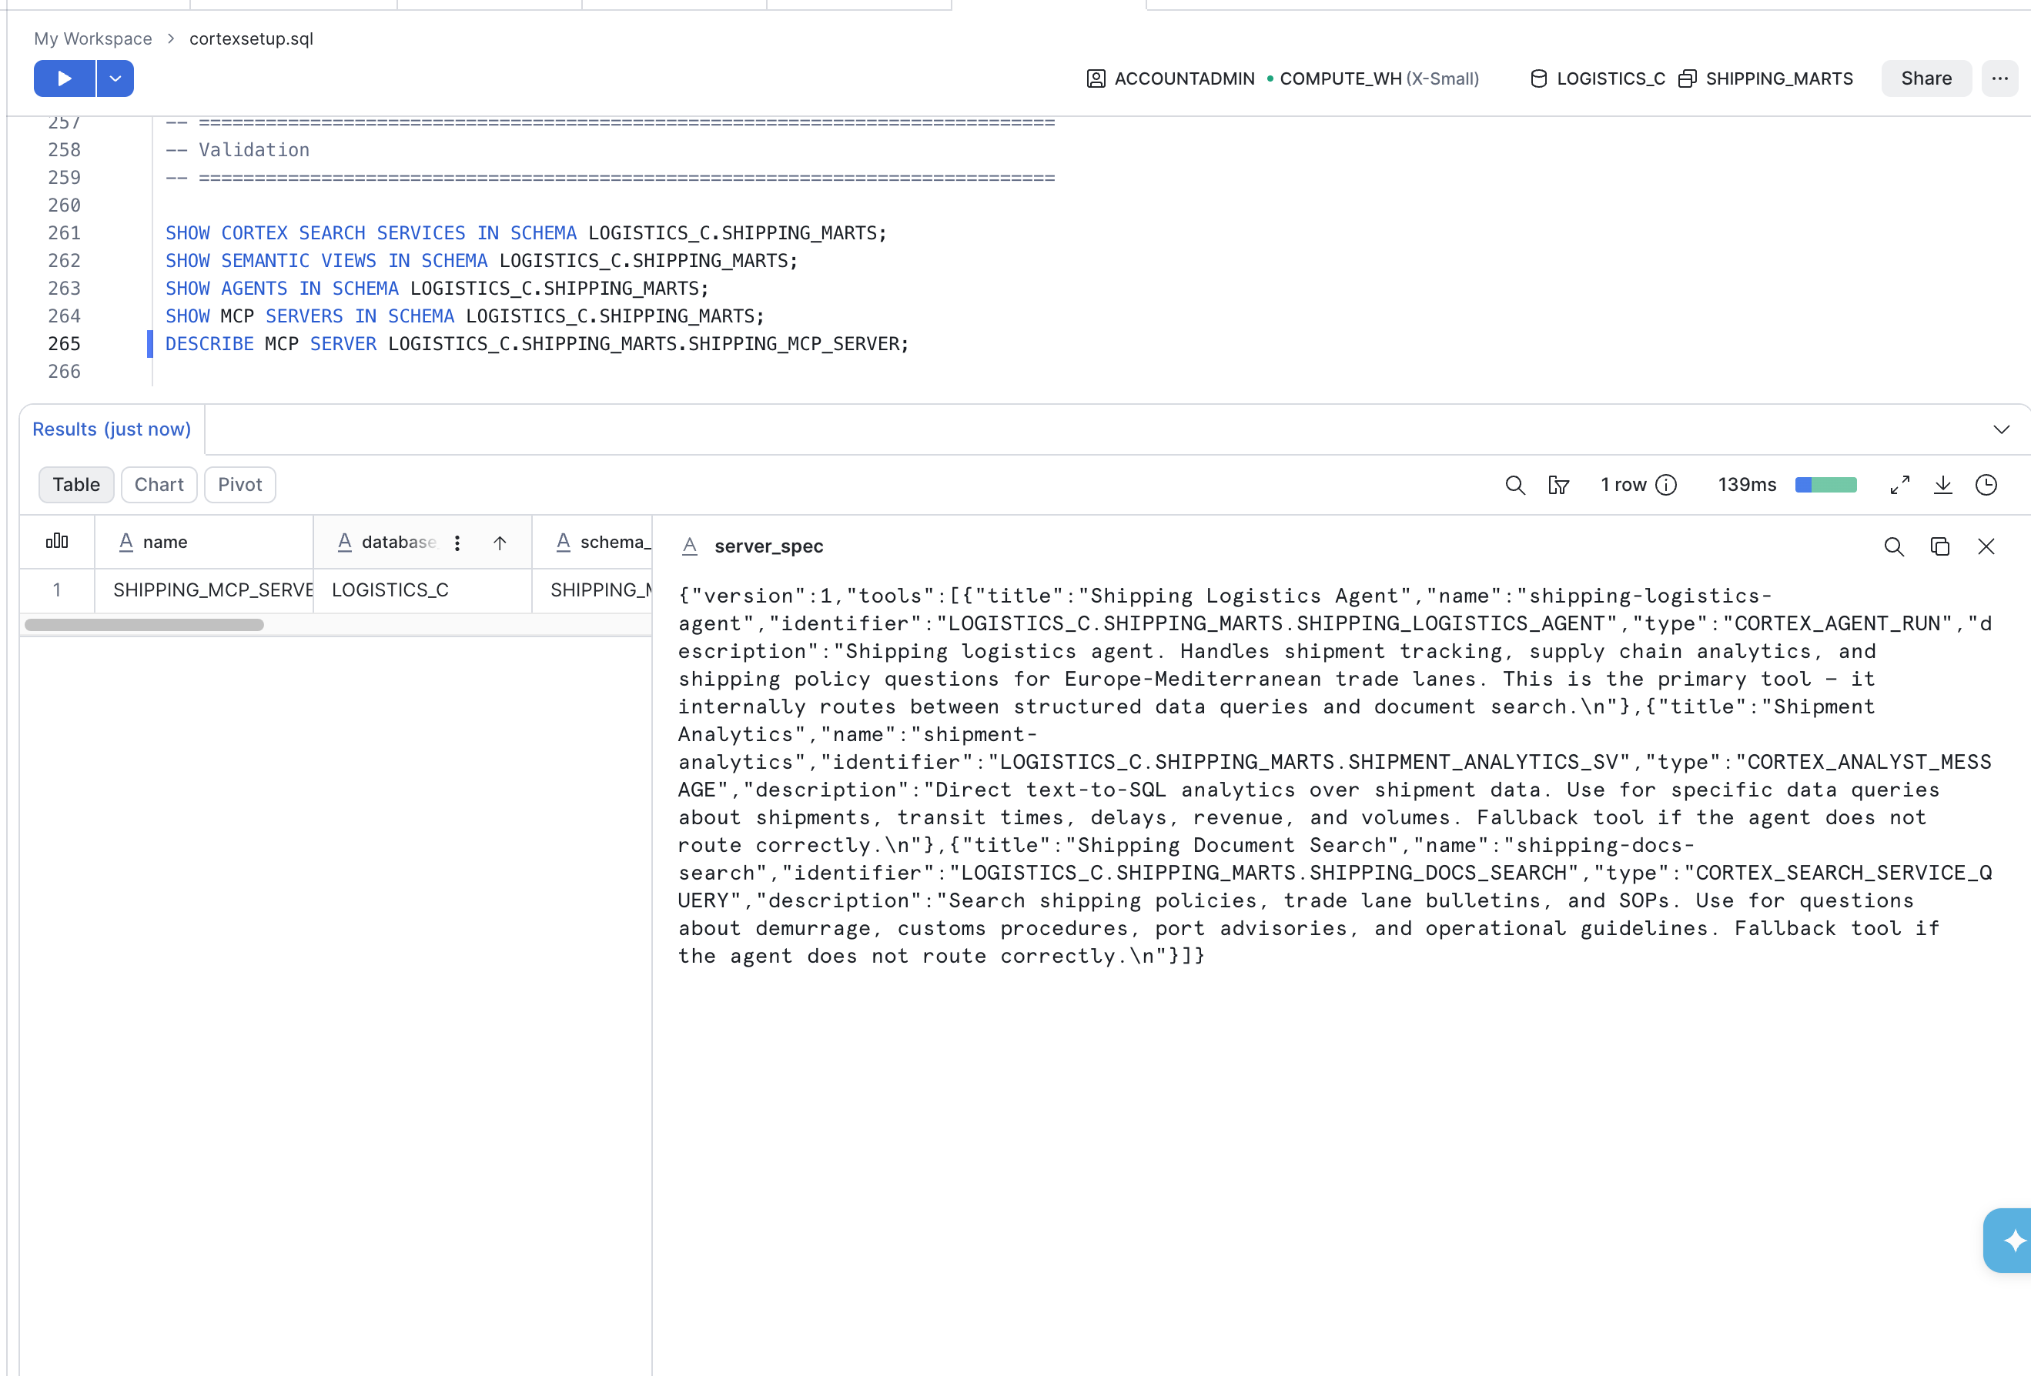2031x1376 pixels.
Task: Sort database column ascending arrow
Action: 500,543
